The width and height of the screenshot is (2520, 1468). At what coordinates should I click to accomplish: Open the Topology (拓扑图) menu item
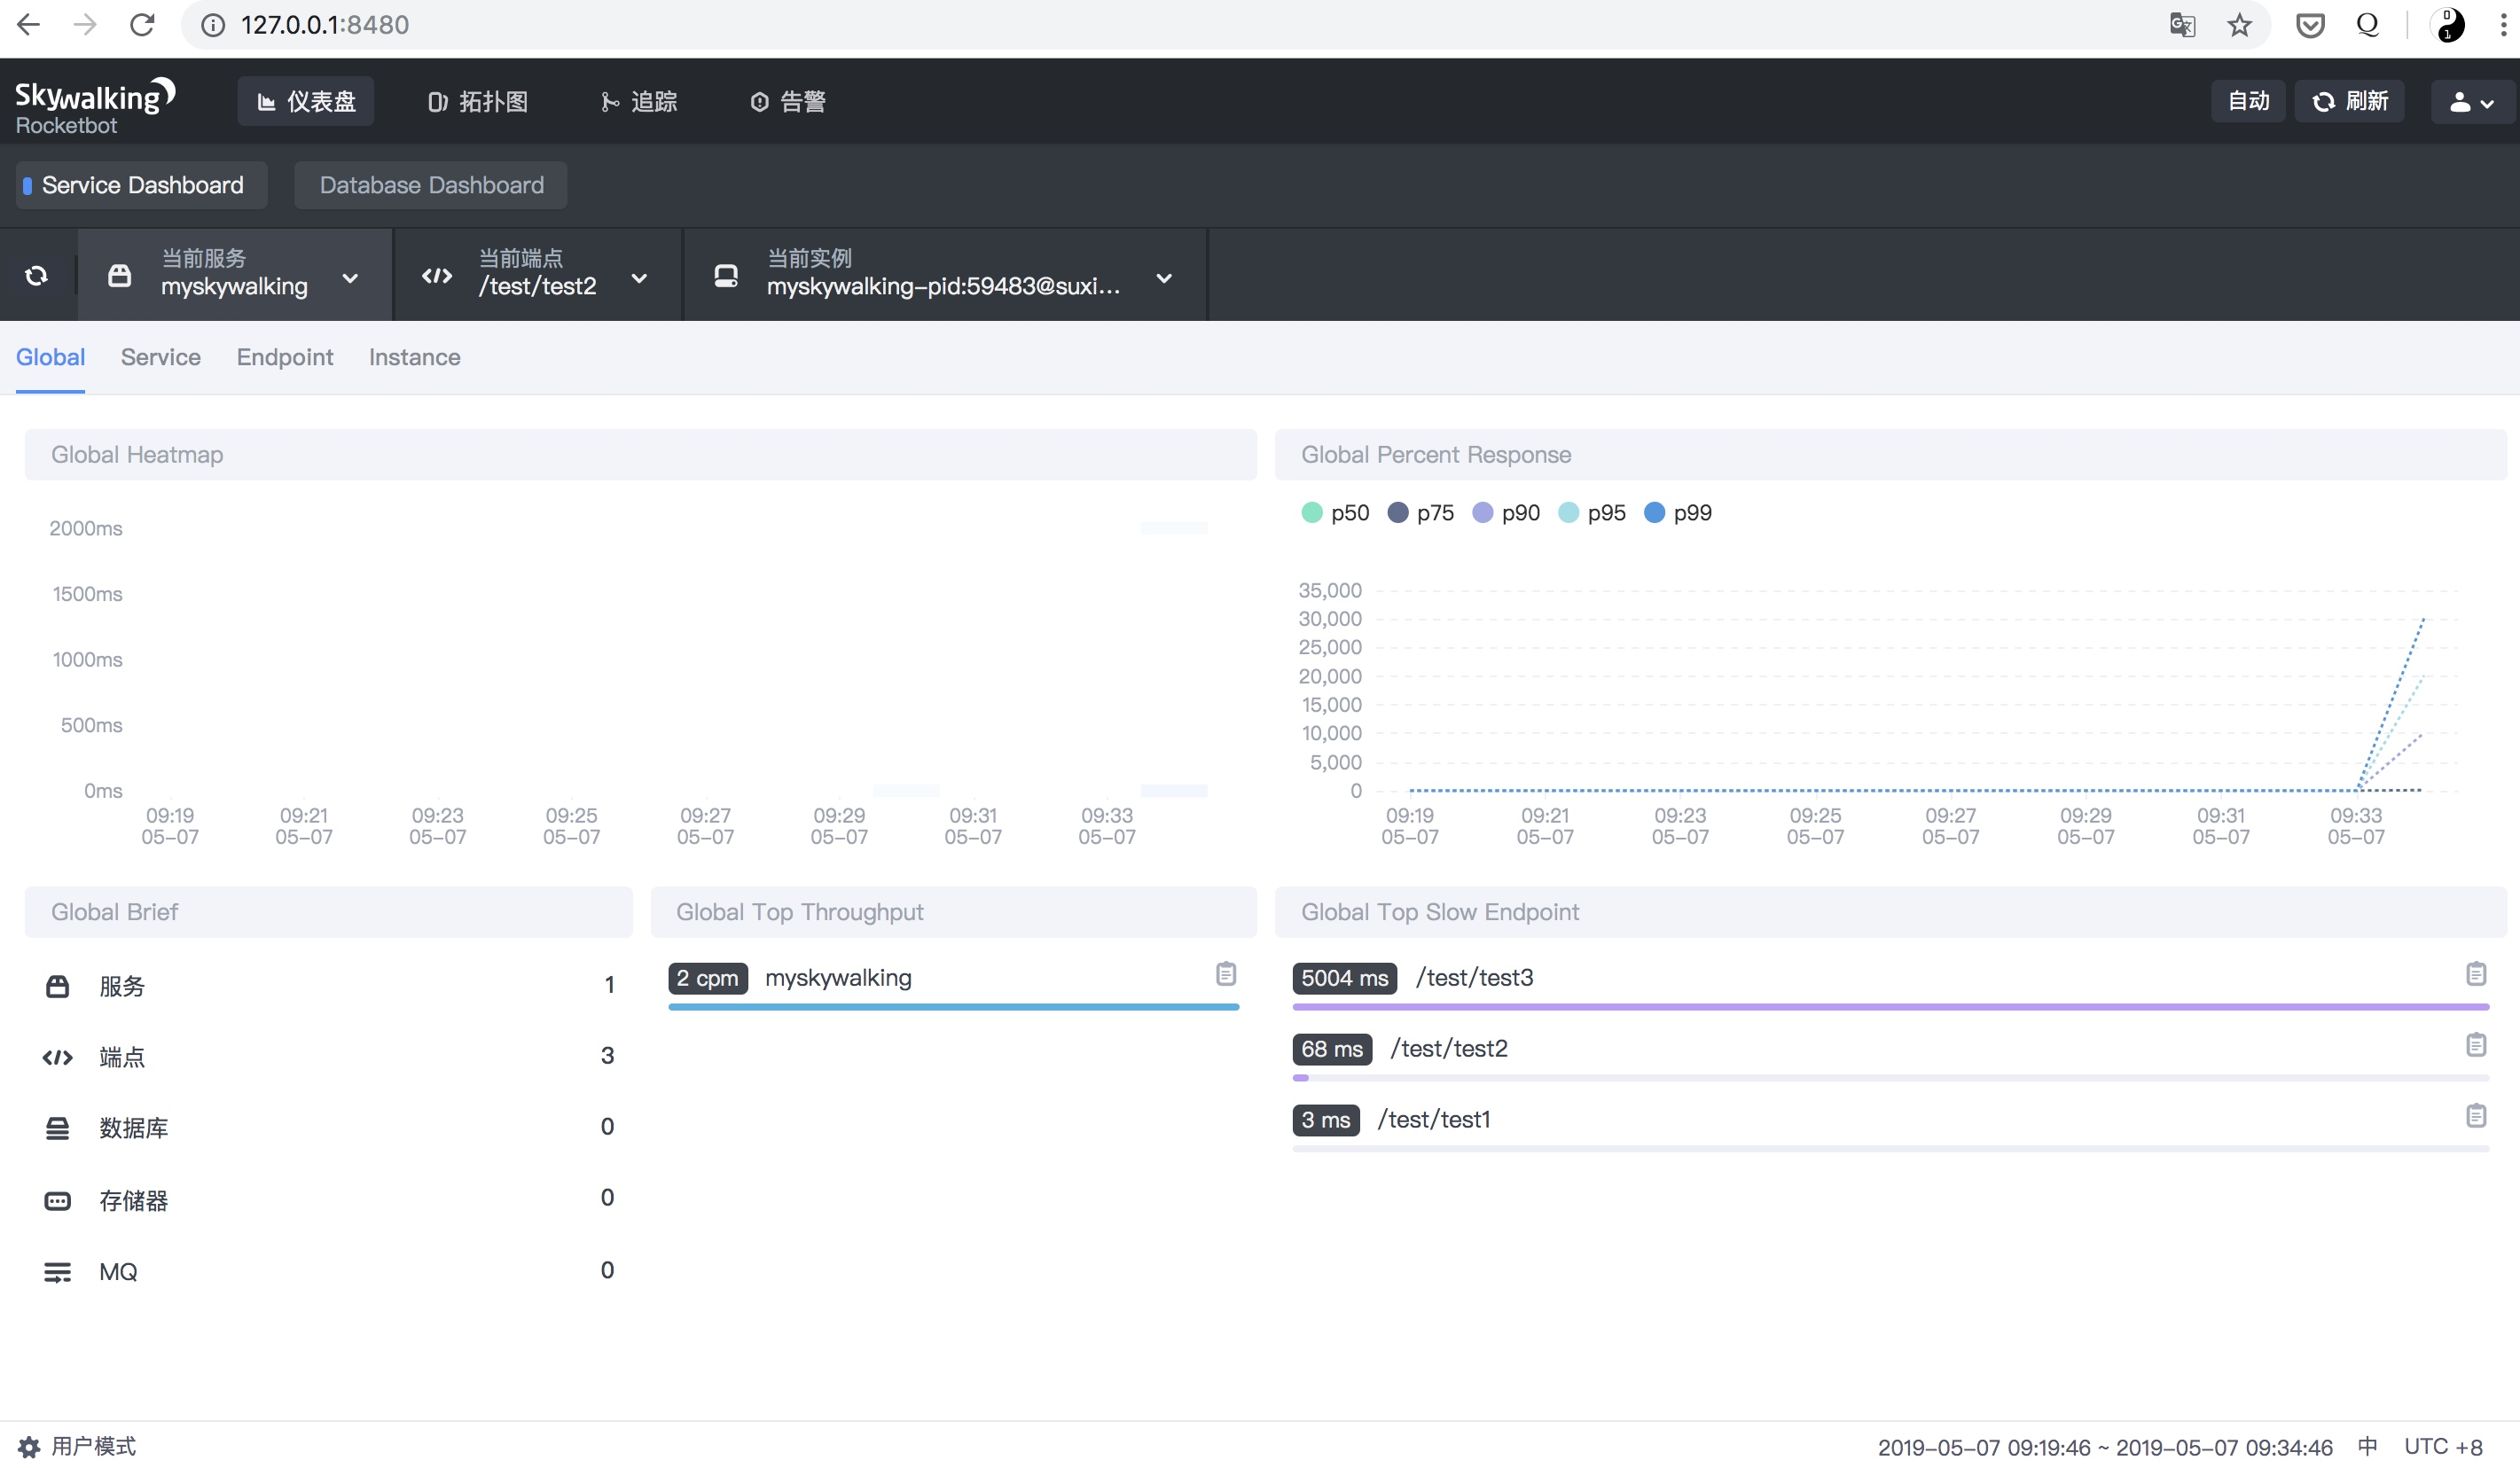tap(478, 101)
